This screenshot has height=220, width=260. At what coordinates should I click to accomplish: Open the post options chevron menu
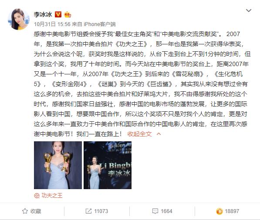249,10
